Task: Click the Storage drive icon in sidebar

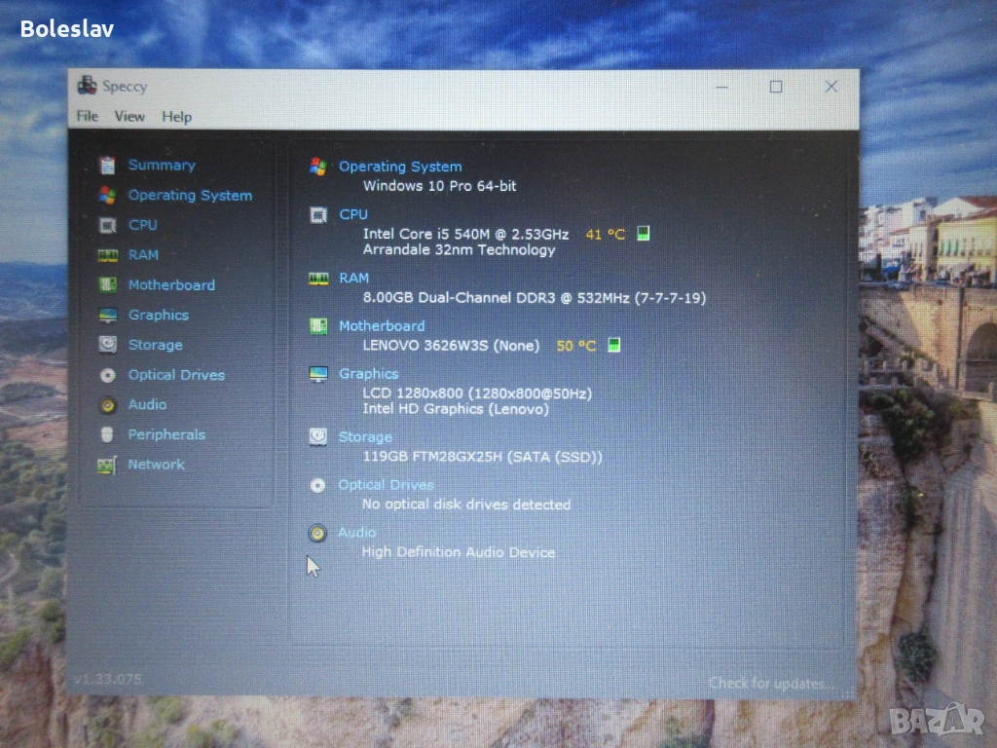Action: point(107,345)
